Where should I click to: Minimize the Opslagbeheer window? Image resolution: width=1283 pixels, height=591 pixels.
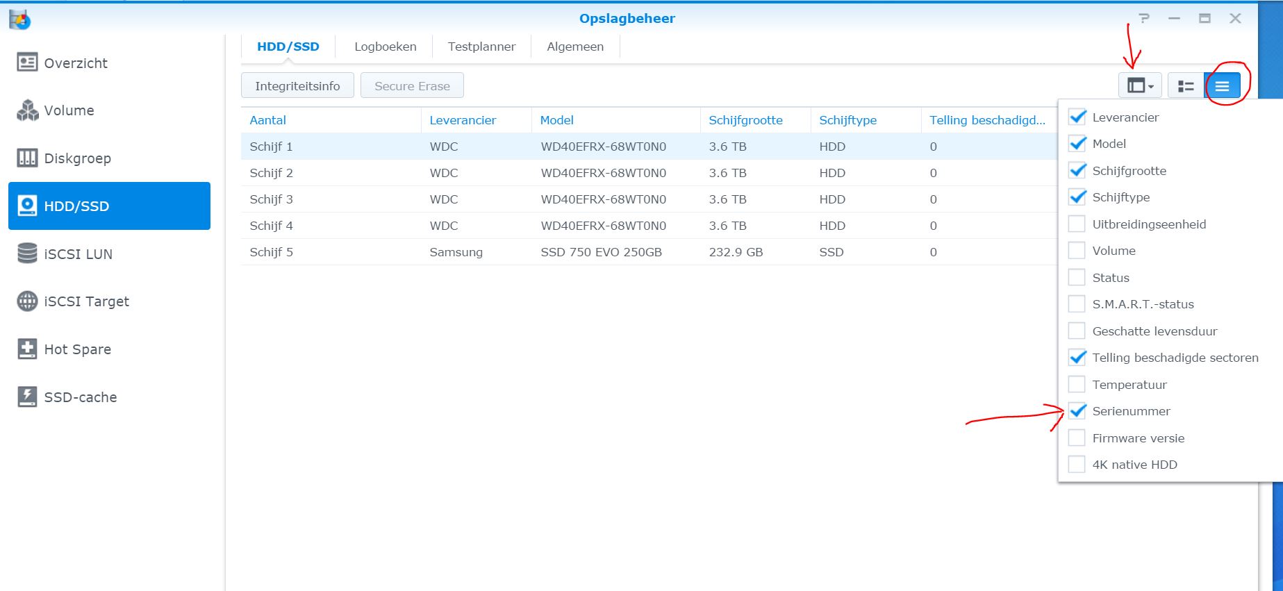[1174, 19]
